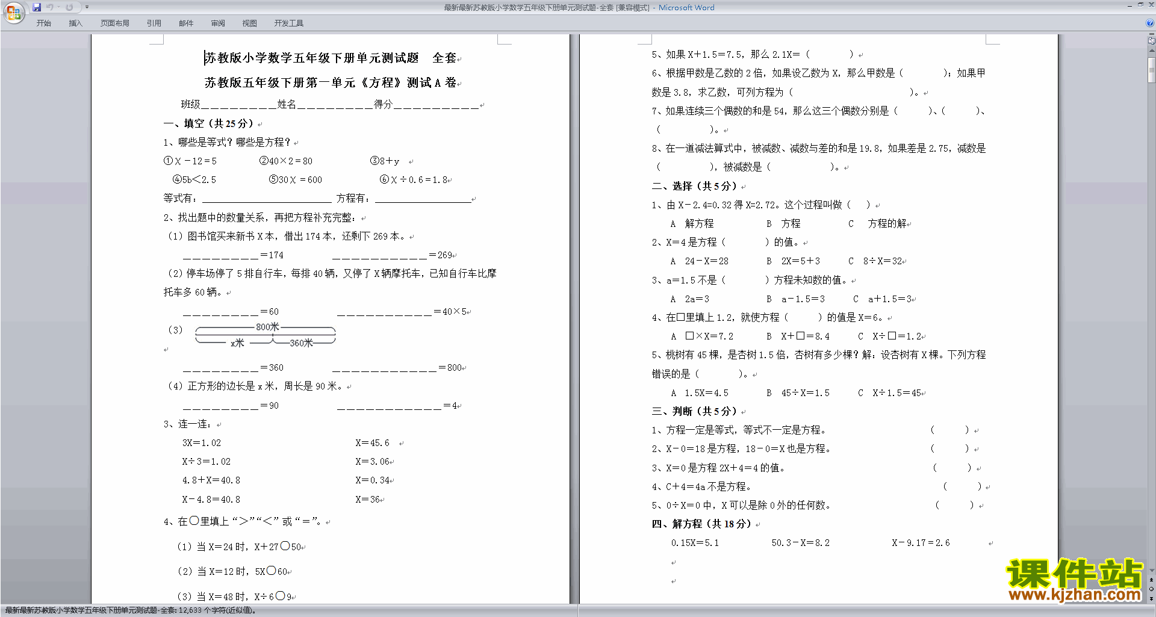Click the Save floppy disk icon

click(x=37, y=7)
